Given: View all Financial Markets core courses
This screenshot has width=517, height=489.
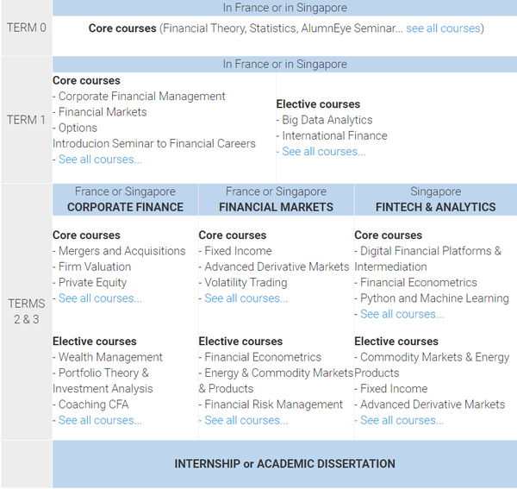Looking at the screenshot, I should [246, 298].
